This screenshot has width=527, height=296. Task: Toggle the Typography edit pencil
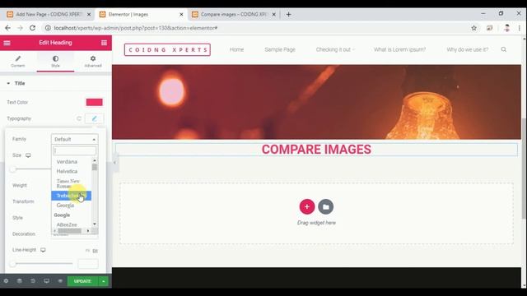(95, 118)
